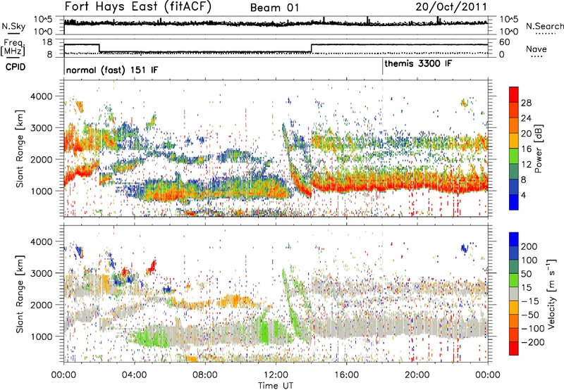Pick the power colorbar segment below 4 dB
The height and width of the screenshot is (390, 564).
pyautogui.click(x=514, y=202)
